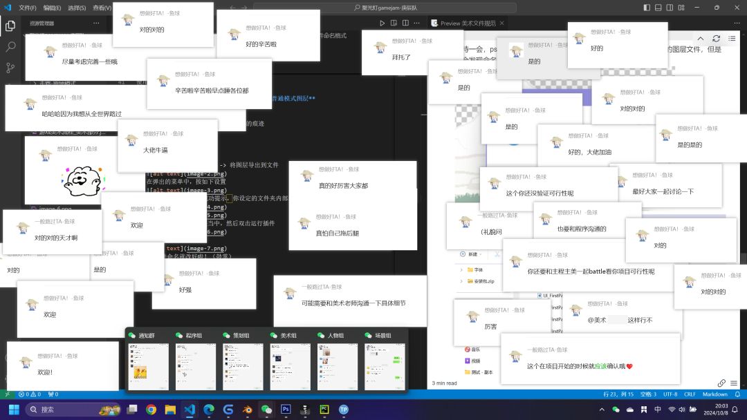Click open preview to the side icon
Image resolution: width=747 pixels, height=420 pixels.
[394, 23]
